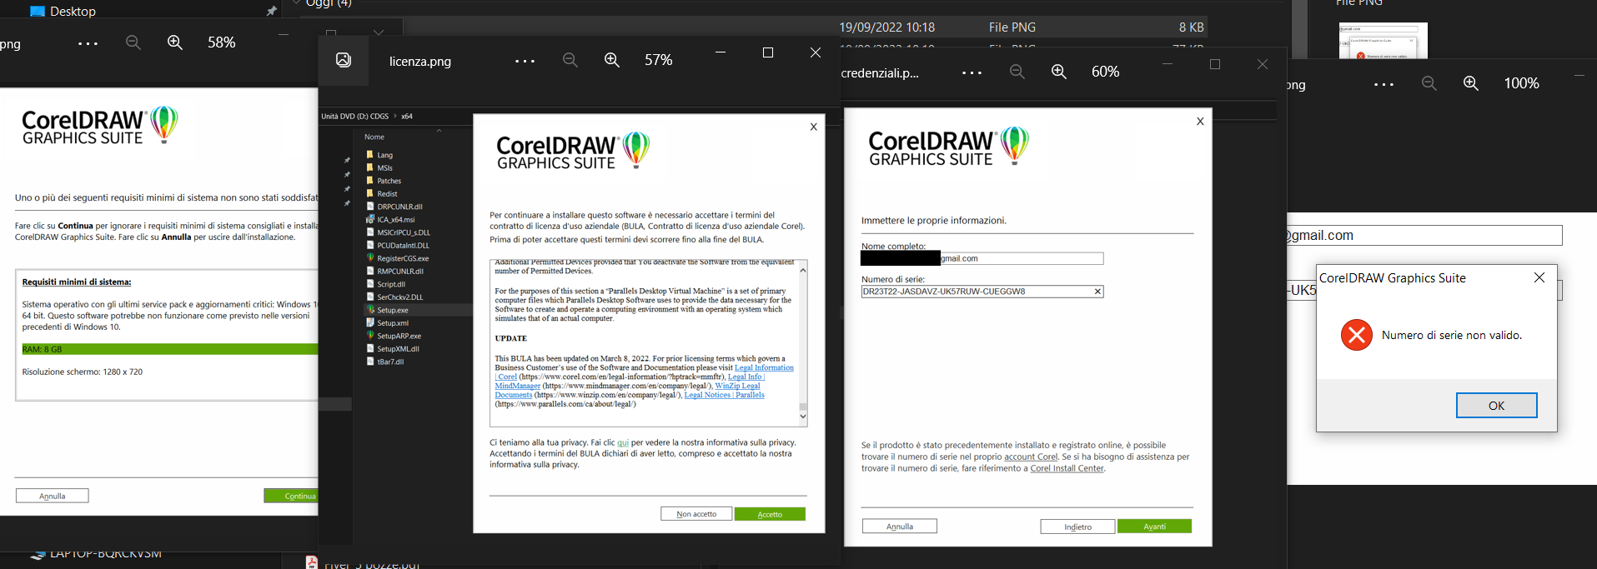Screen dimensions: 1597x569
Task: Close the licenza.png photo window
Action: point(816,52)
